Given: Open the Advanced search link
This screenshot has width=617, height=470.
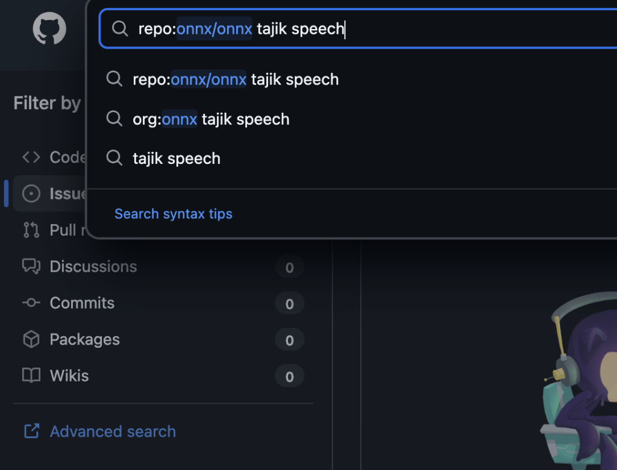Looking at the screenshot, I should 113,431.
